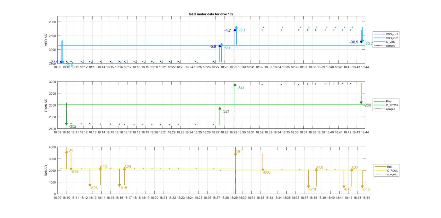Click the '18:09' time tick under Pitch plot
The width and height of the screenshot is (441, 218).
click(57, 132)
